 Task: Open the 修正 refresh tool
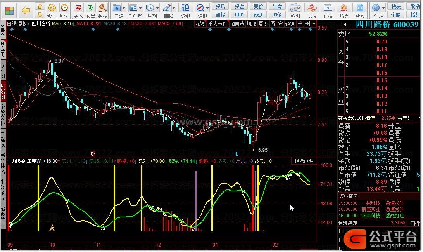point(52,11)
